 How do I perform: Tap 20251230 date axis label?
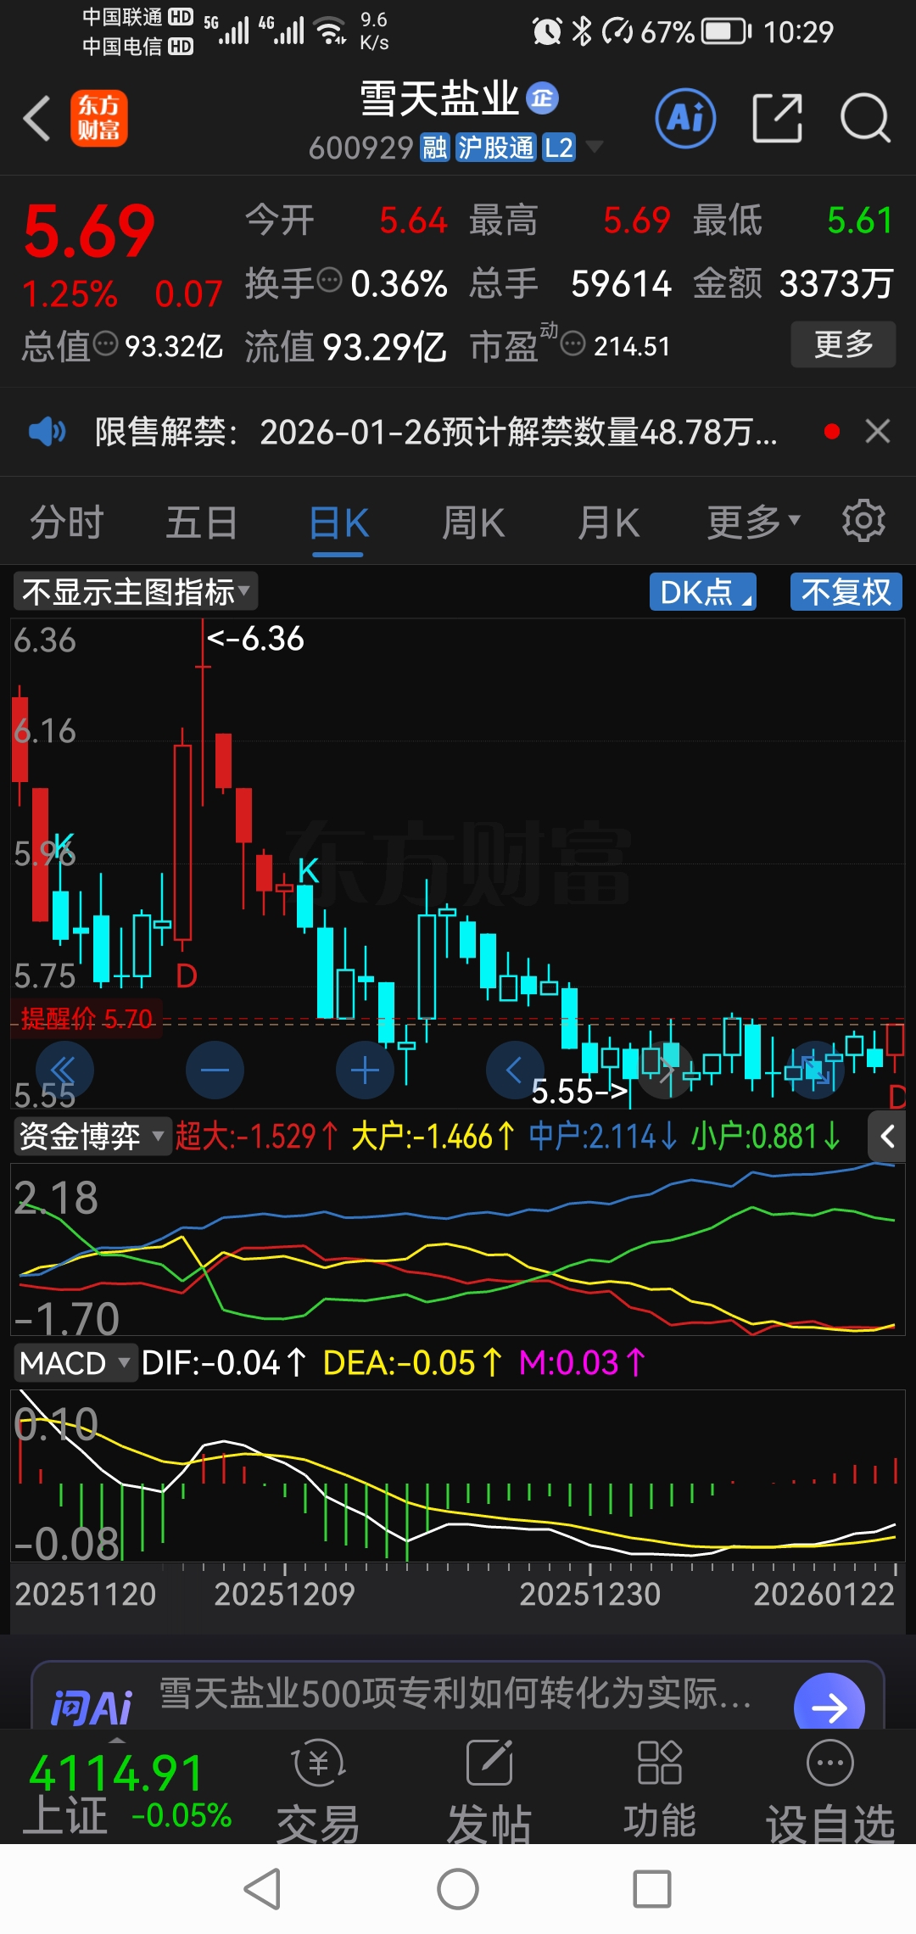(x=589, y=1595)
